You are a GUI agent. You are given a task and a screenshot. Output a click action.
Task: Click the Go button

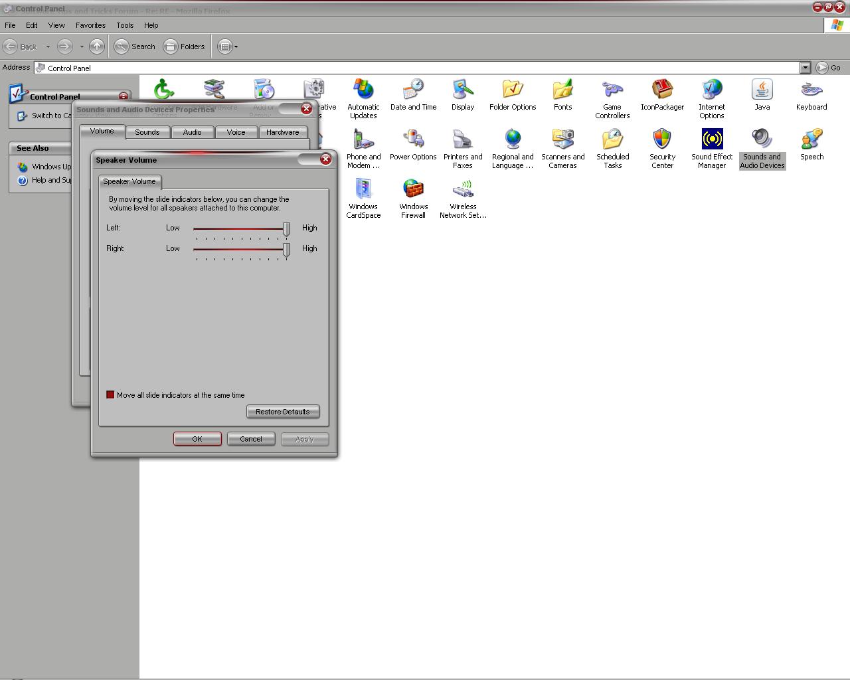(829, 68)
